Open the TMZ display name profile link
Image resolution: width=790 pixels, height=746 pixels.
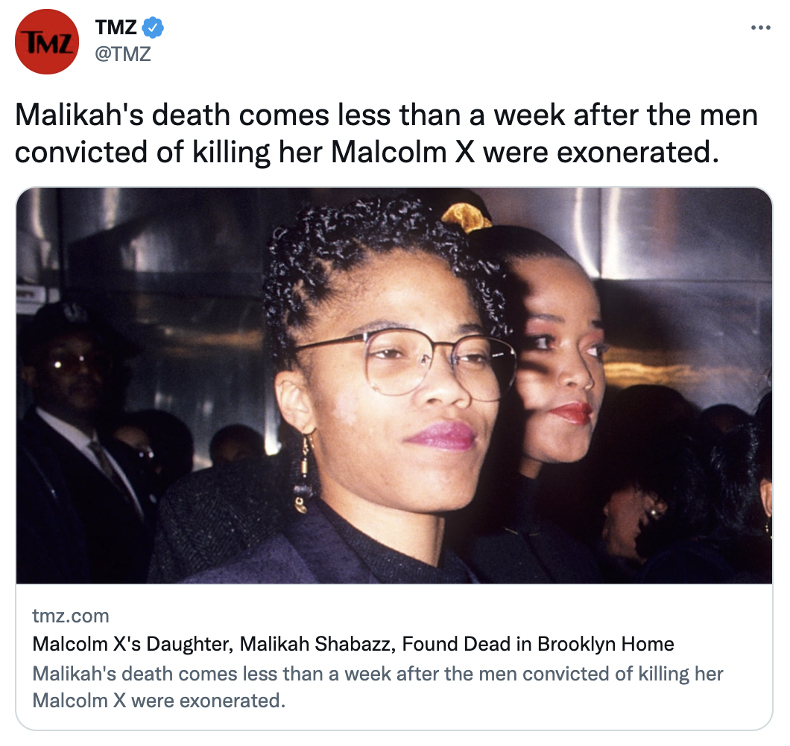[116, 28]
